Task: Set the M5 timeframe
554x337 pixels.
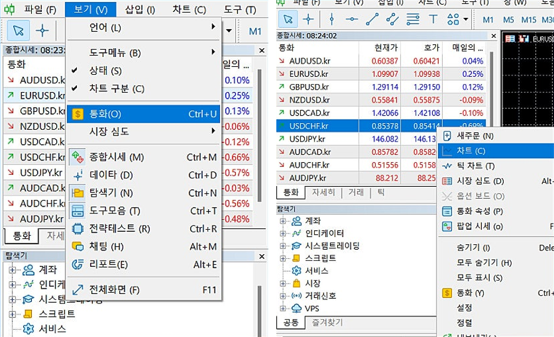Action: tap(508, 20)
